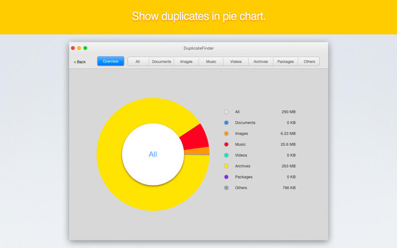The width and height of the screenshot is (397, 248).
Task: Click the white All center of donut
Action: [x=153, y=154]
